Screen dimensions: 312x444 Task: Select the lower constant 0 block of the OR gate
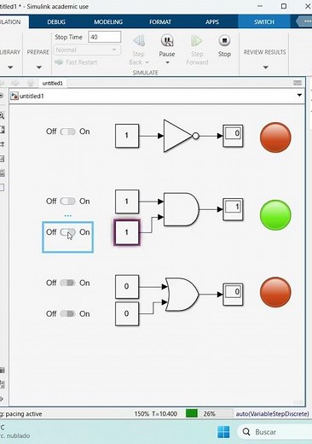[127, 313]
